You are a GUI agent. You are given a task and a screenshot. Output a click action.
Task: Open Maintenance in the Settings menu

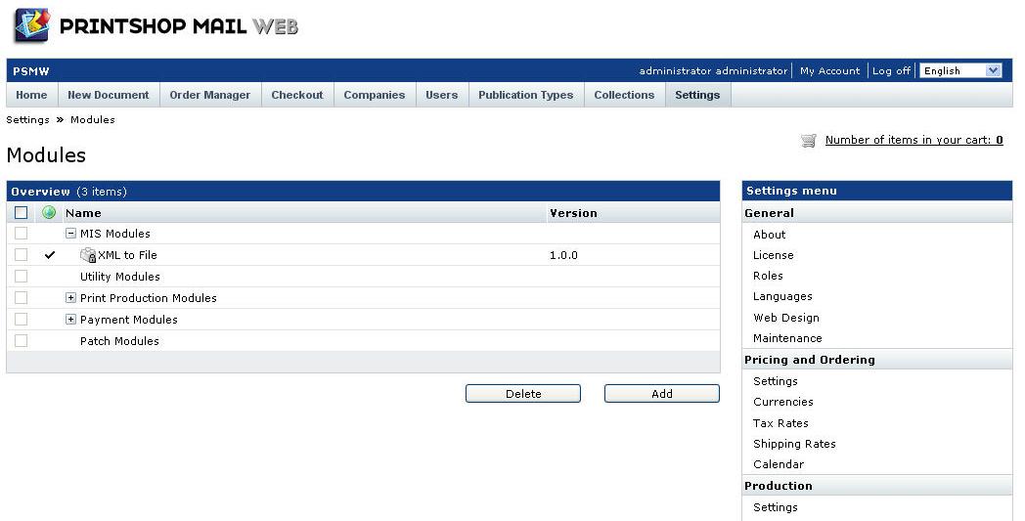787,338
